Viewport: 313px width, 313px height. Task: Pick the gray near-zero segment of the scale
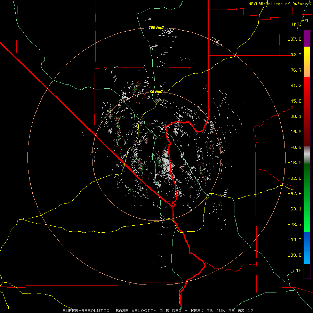coord(307,154)
